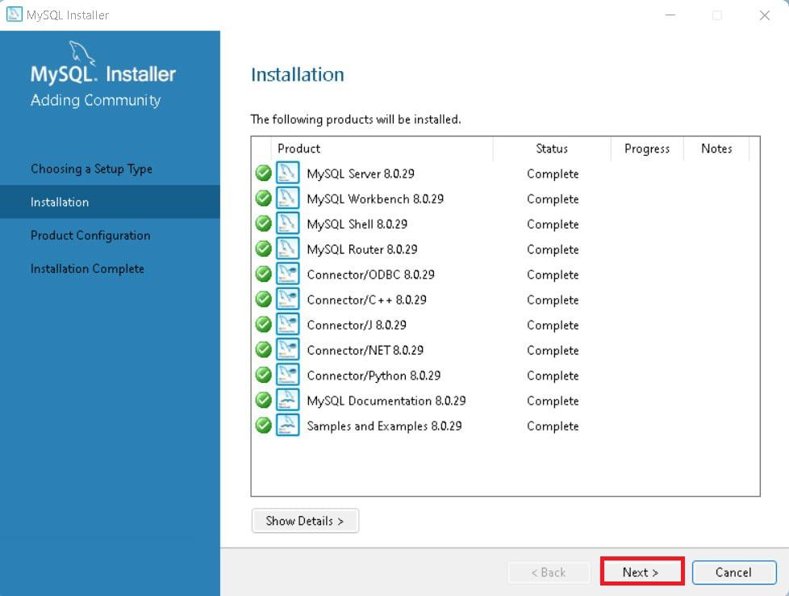Click the MySQL dolphin logo in the sidebar
Image resolution: width=789 pixels, height=596 pixels.
click(82, 52)
